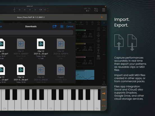This screenshot has width=155, height=116.
Task: Open the MIDI routing connections icon
Action: 96,10
